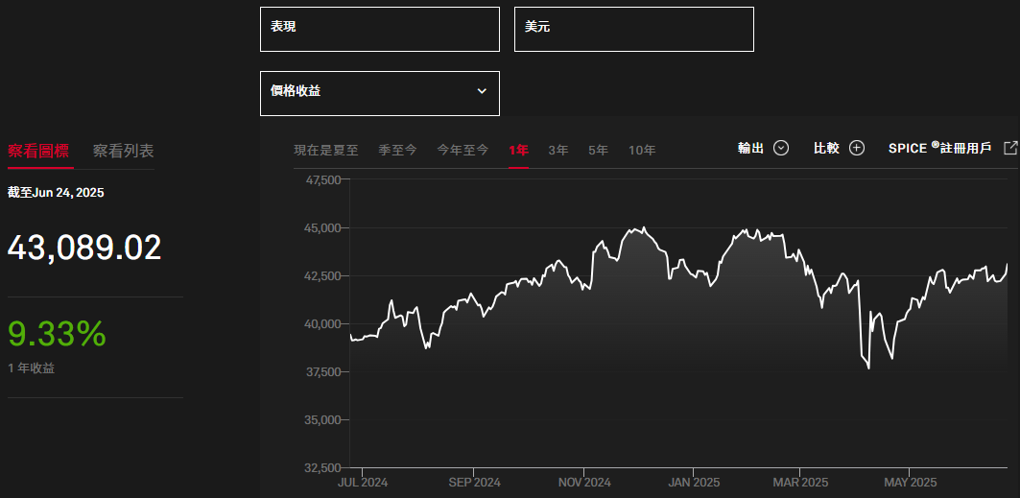Viewport: 1020px width, 498px height.
Task: Click the index value 43,089.02
Action: point(84,249)
